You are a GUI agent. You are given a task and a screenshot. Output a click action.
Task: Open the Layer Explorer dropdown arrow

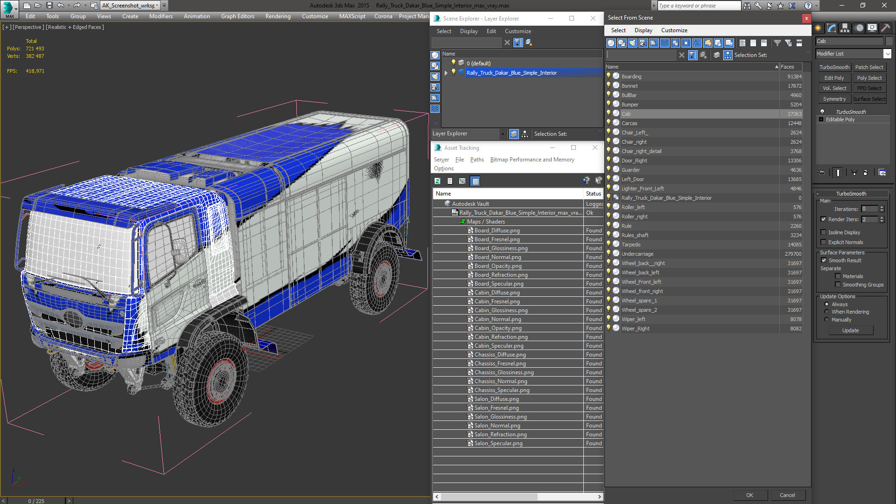pyautogui.click(x=503, y=134)
